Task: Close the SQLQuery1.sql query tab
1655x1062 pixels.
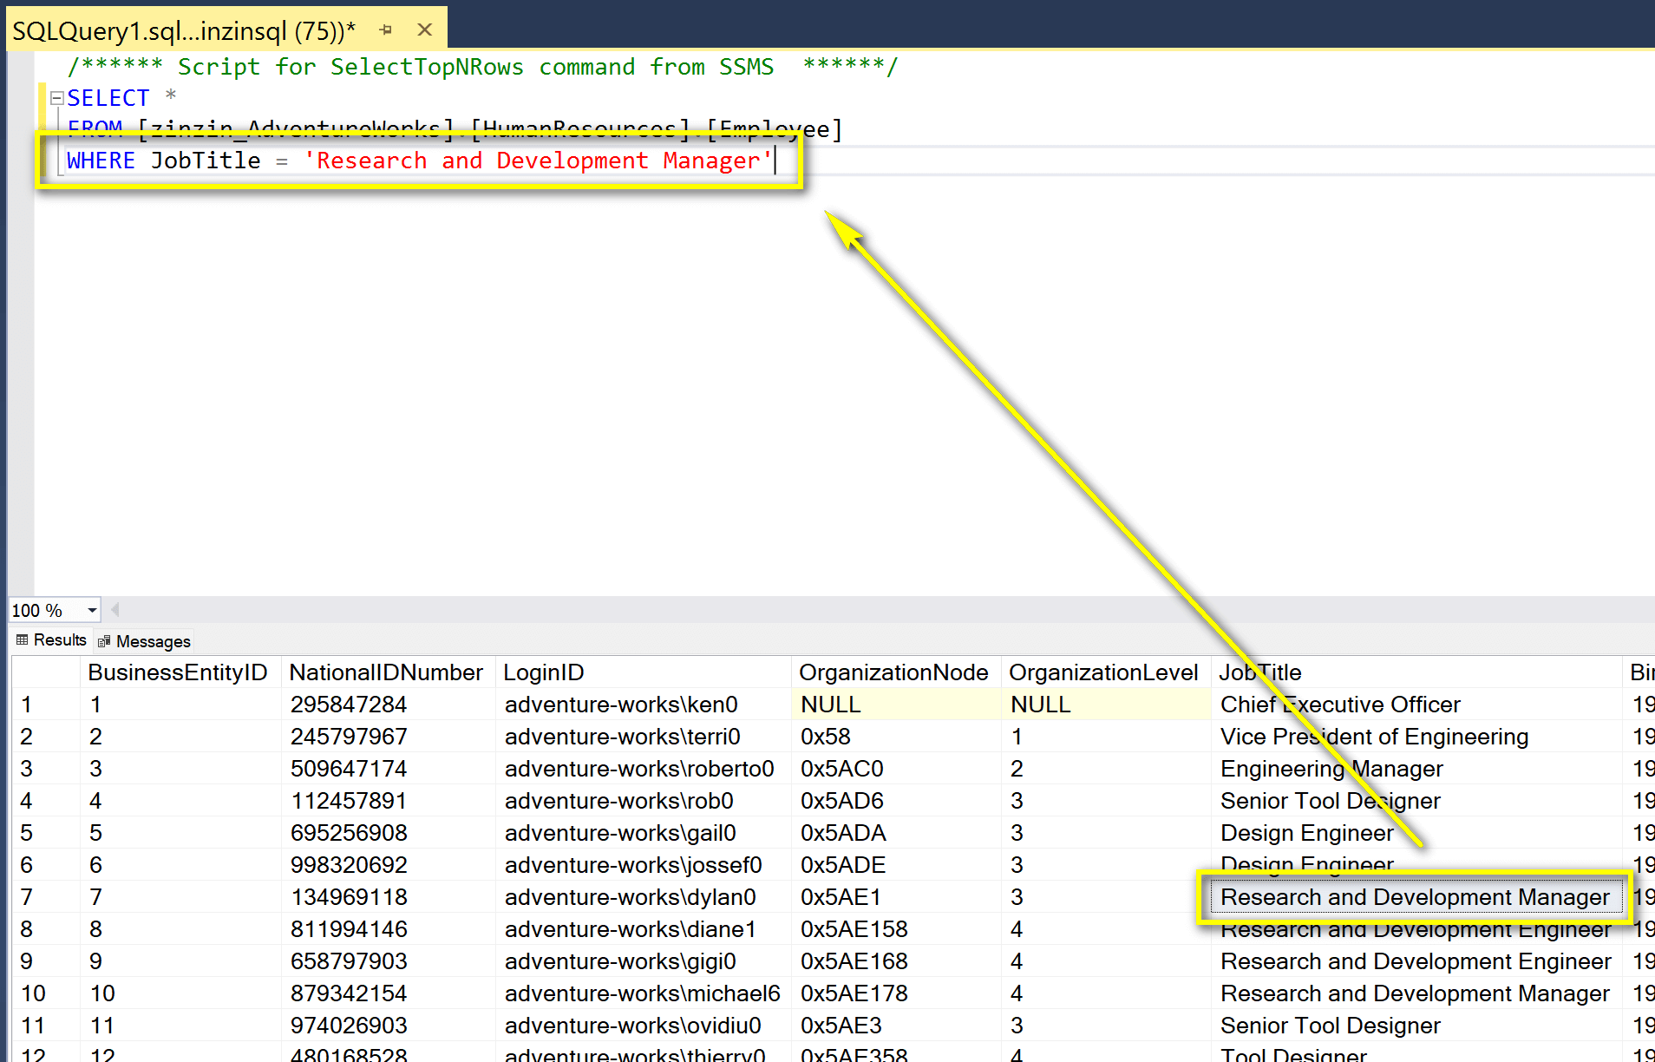Action: pos(425,30)
